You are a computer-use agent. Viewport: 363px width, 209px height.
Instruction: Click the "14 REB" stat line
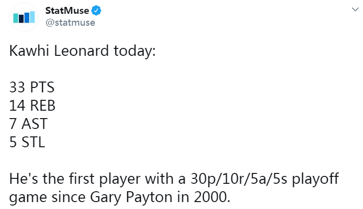pyautogui.click(x=33, y=105)
